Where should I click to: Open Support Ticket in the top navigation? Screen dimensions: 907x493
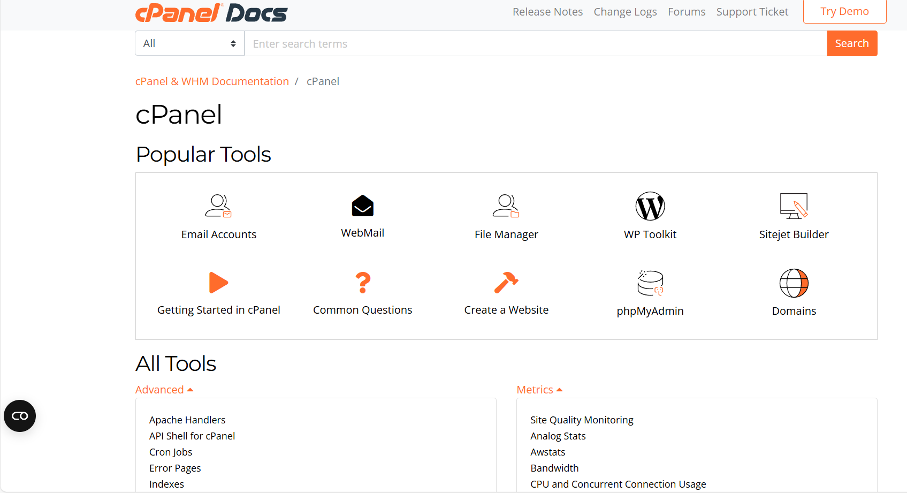752,12
